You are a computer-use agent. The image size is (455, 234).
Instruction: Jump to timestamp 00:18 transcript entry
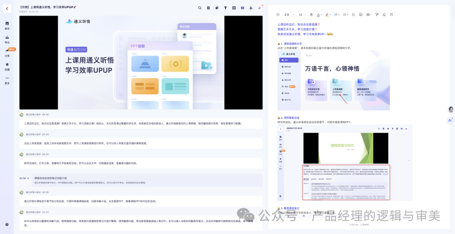[45, 135]
